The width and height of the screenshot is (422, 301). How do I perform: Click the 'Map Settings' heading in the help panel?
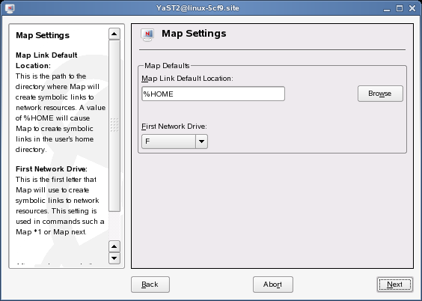[43, 35]
